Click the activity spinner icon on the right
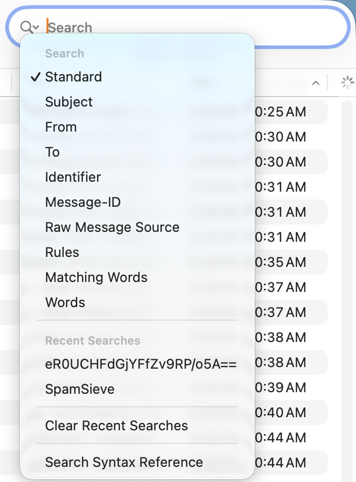This screenshot has height=482, width=356. pyautogui.click(x=348, y=82)
